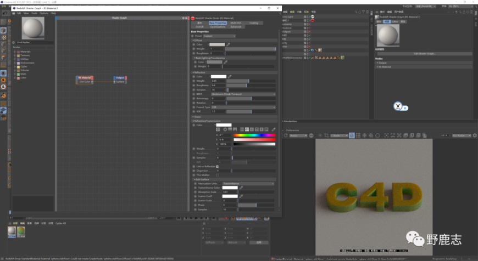Screen dimensions: 478x261
Task: Click the Object Manager filter icon
Action: click(363, 12)
